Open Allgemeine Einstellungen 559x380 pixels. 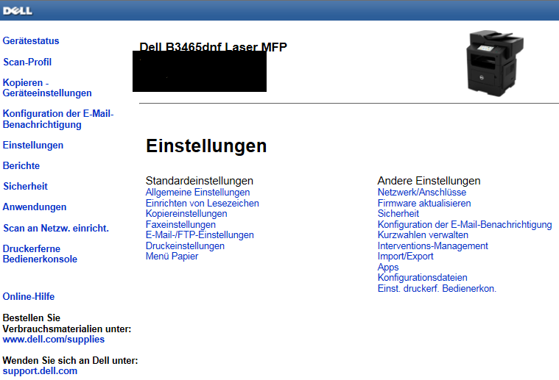(x=197, y=193)
